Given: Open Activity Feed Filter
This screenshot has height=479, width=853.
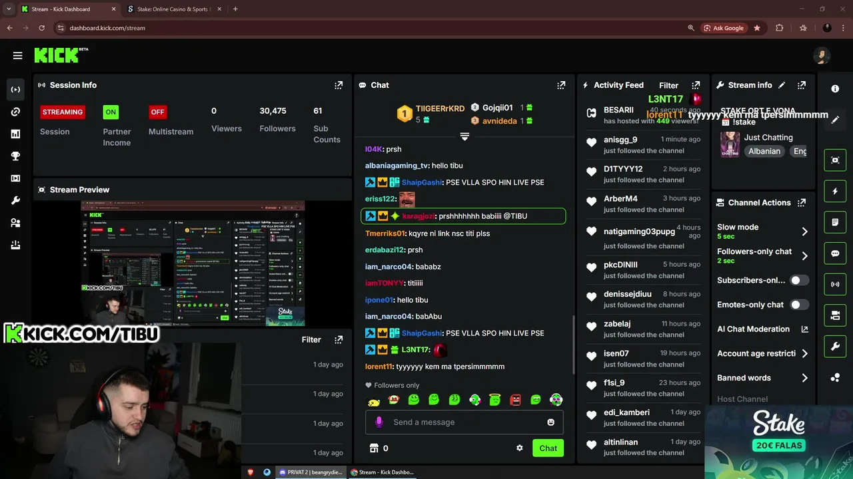Looking at the screenshot, I should coord(668,85).
